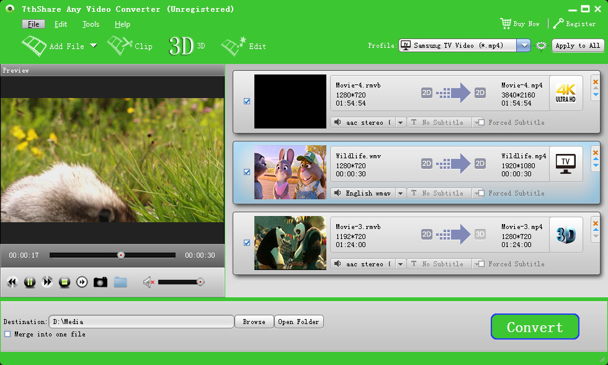
Task: Open profile settings via gear icon
Action: (x=540, y=45)
